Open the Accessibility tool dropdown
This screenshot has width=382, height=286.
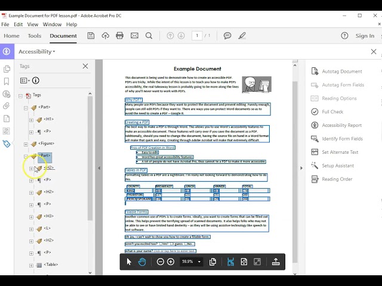click(37, 52)
